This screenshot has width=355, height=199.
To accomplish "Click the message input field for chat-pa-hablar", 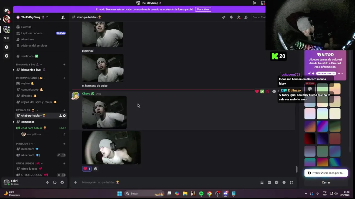I will point(169,182).
